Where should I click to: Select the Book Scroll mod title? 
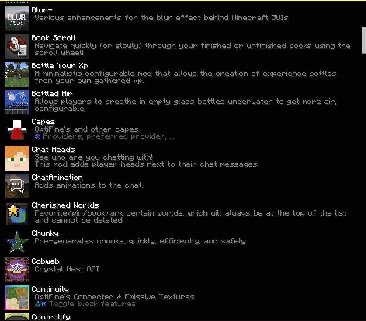point(54,38)
